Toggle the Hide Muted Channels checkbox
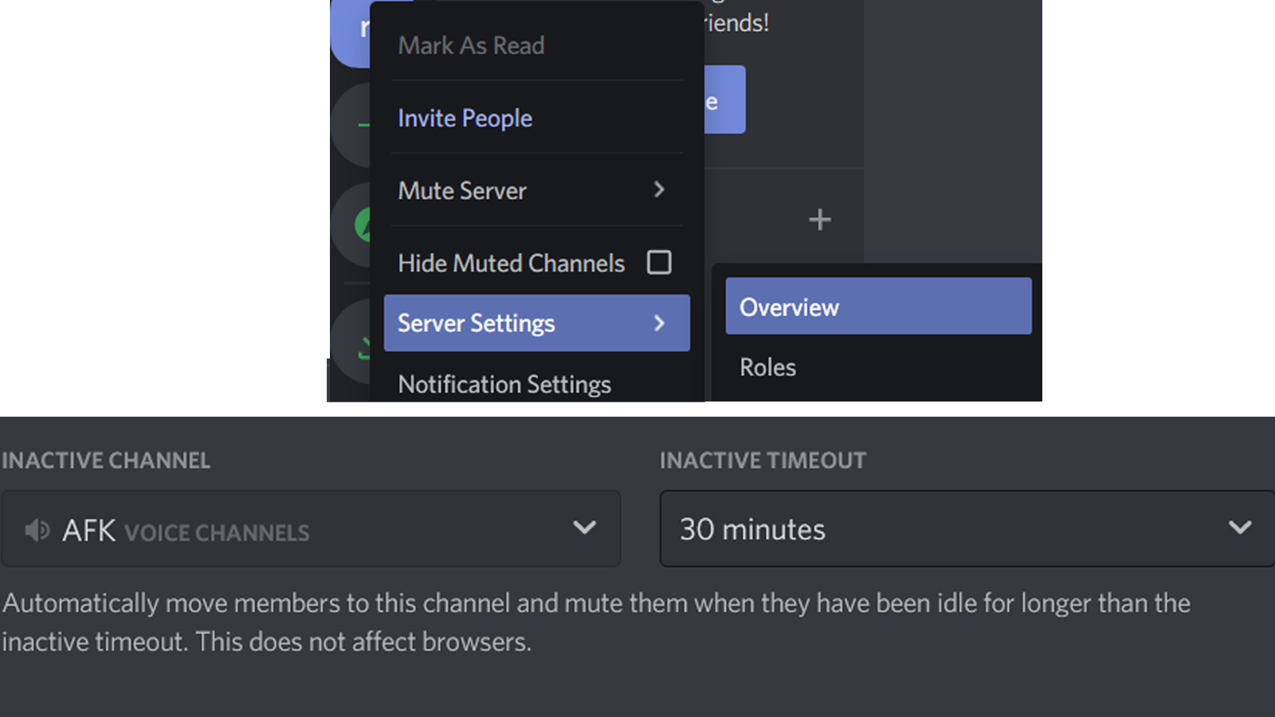This screenshot has height=717, width=1275. [x=658, y=262]
